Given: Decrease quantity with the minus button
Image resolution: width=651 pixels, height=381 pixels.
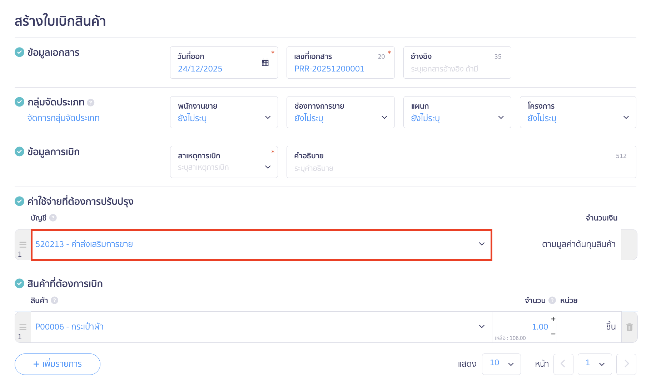Looking at the screenshot, I should coord(553,334).
